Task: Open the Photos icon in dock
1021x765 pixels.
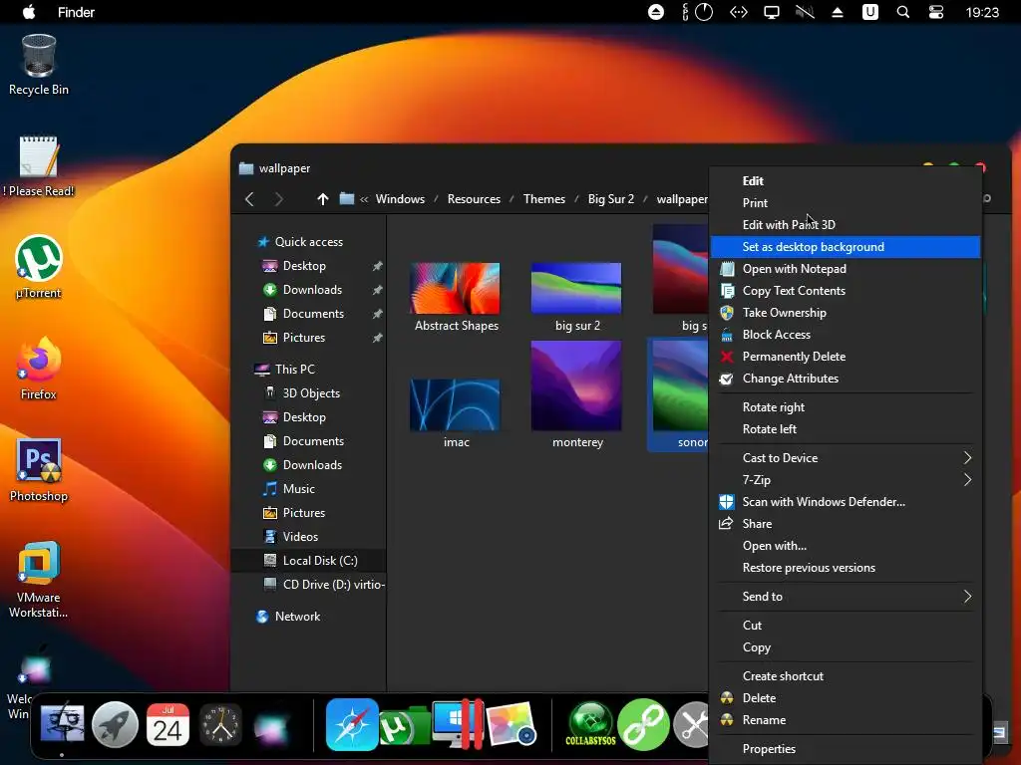Action: coord(510,725)
